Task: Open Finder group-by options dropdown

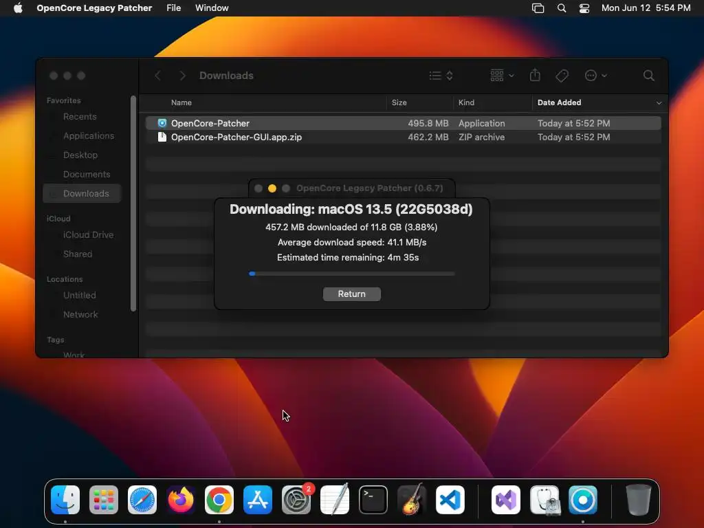Action: click(502, 76)
